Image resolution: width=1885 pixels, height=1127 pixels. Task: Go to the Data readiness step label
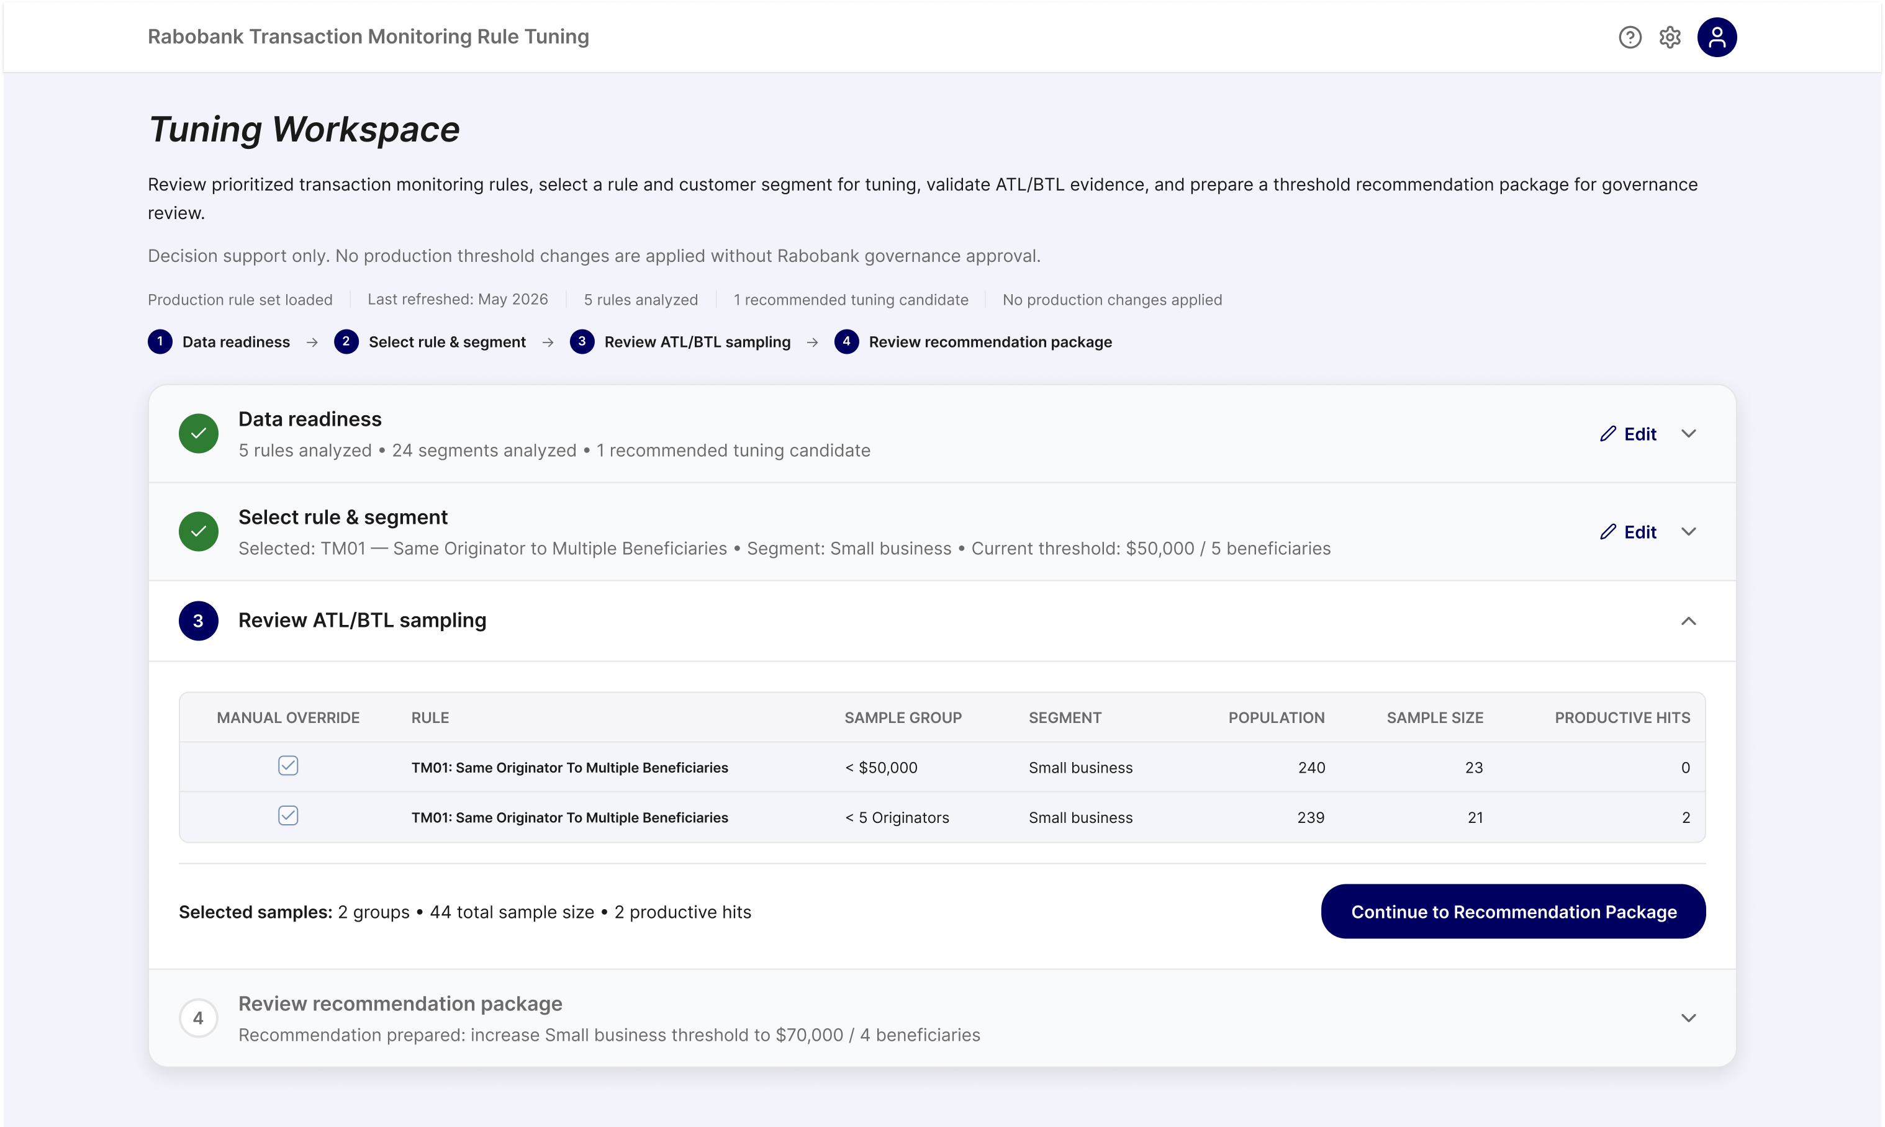pos(235,342)
